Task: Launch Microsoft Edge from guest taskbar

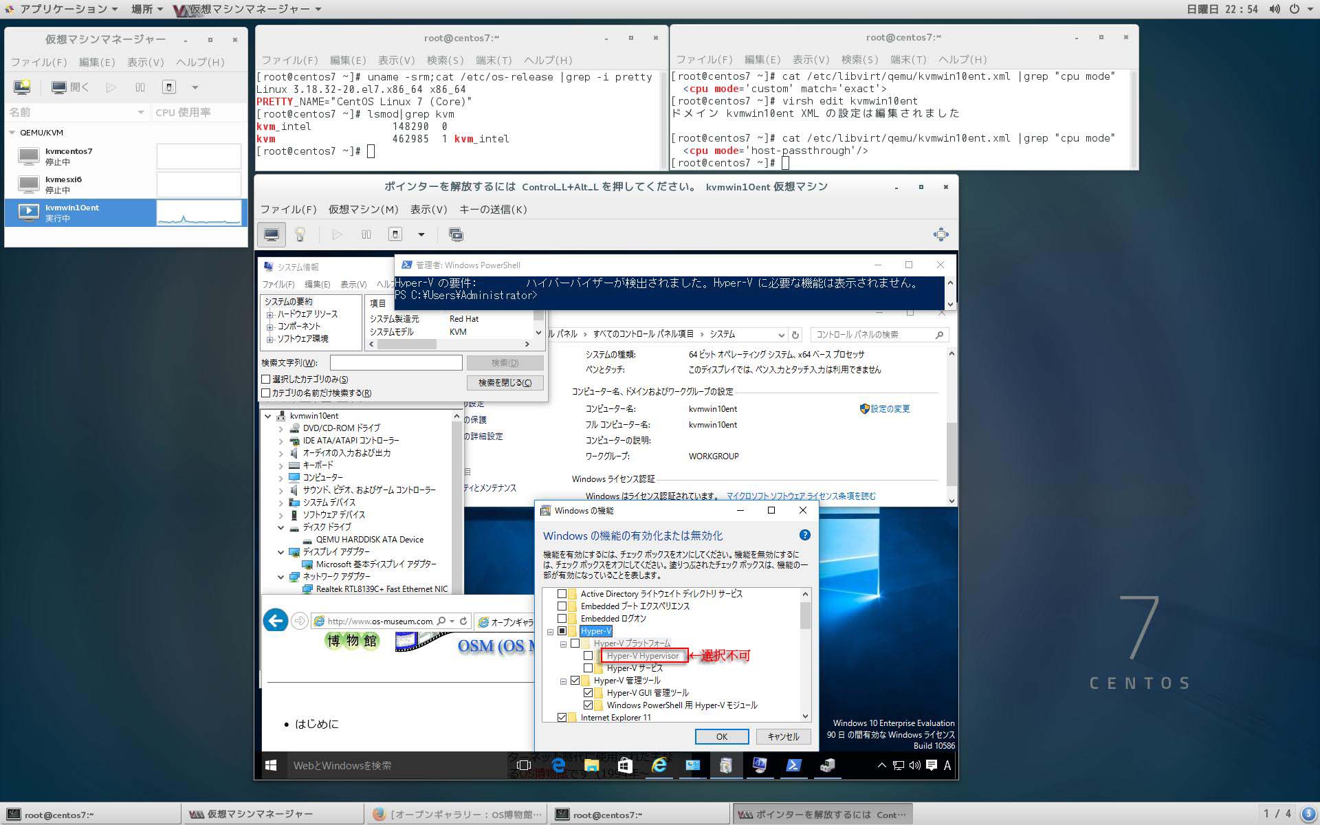Action: tap(558, 765)
